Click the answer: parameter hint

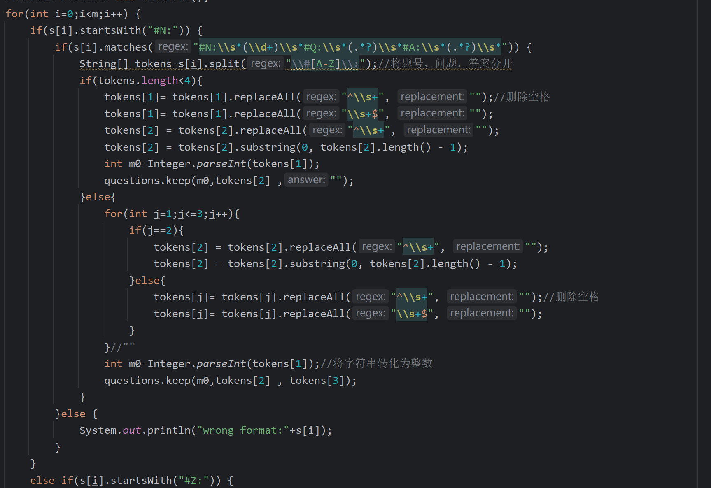pyautogui.click(x=307, y=180)
